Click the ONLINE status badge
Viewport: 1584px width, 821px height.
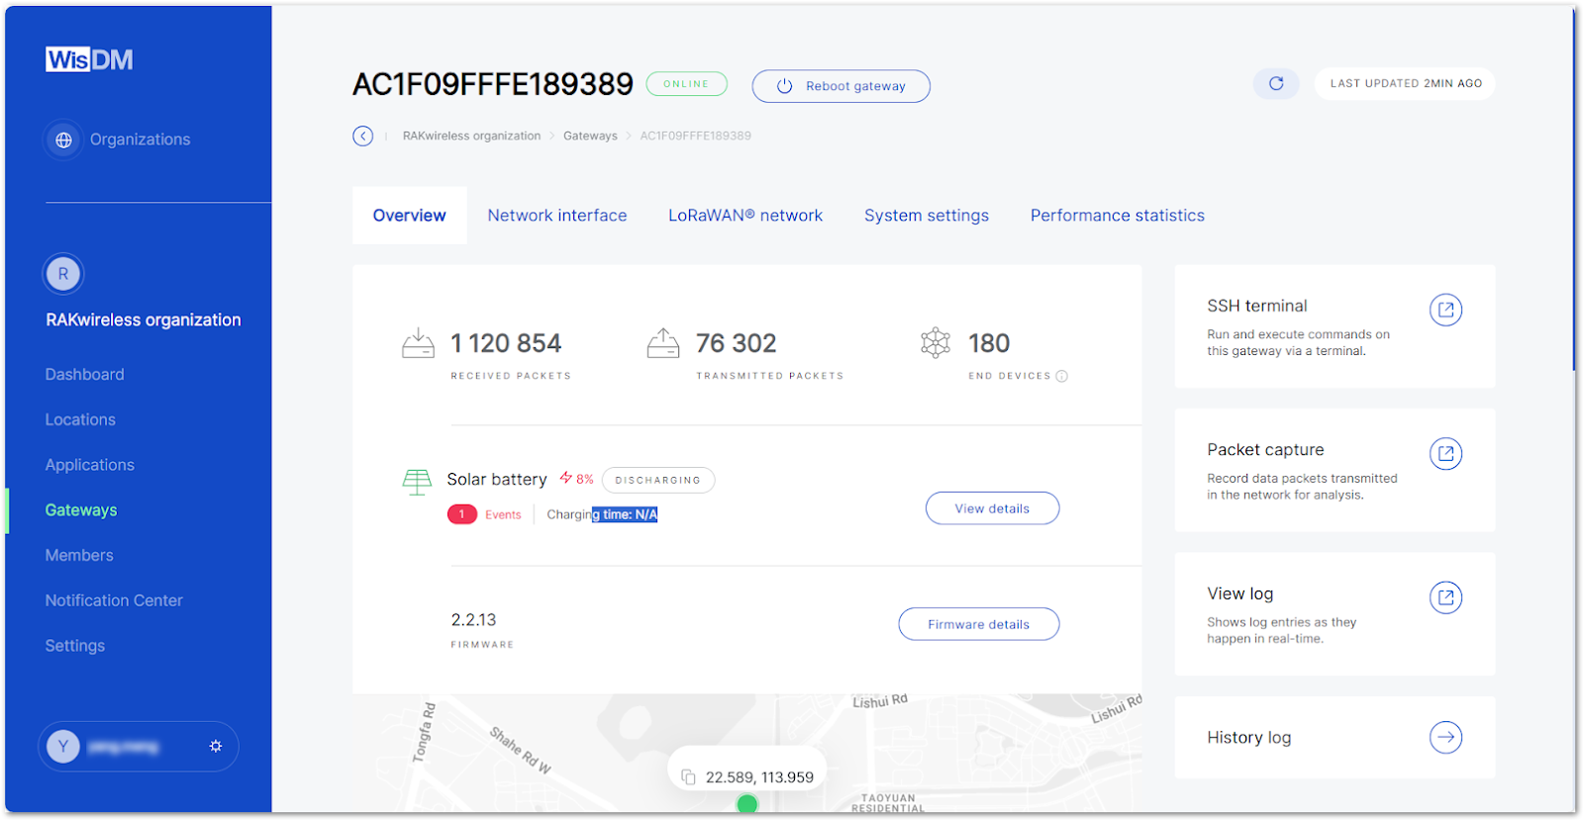click(687, 84)
